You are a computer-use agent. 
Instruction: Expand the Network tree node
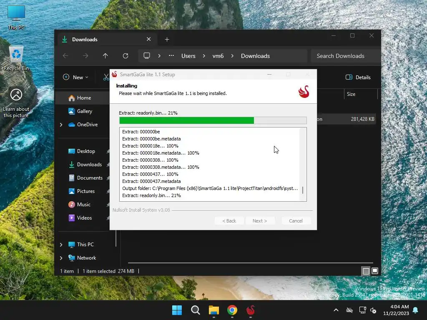[x=61, y=258]
